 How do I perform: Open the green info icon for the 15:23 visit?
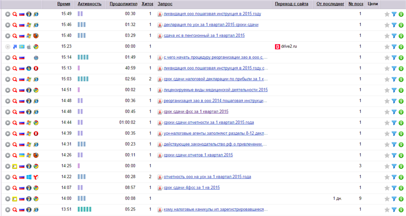[401, 47]
